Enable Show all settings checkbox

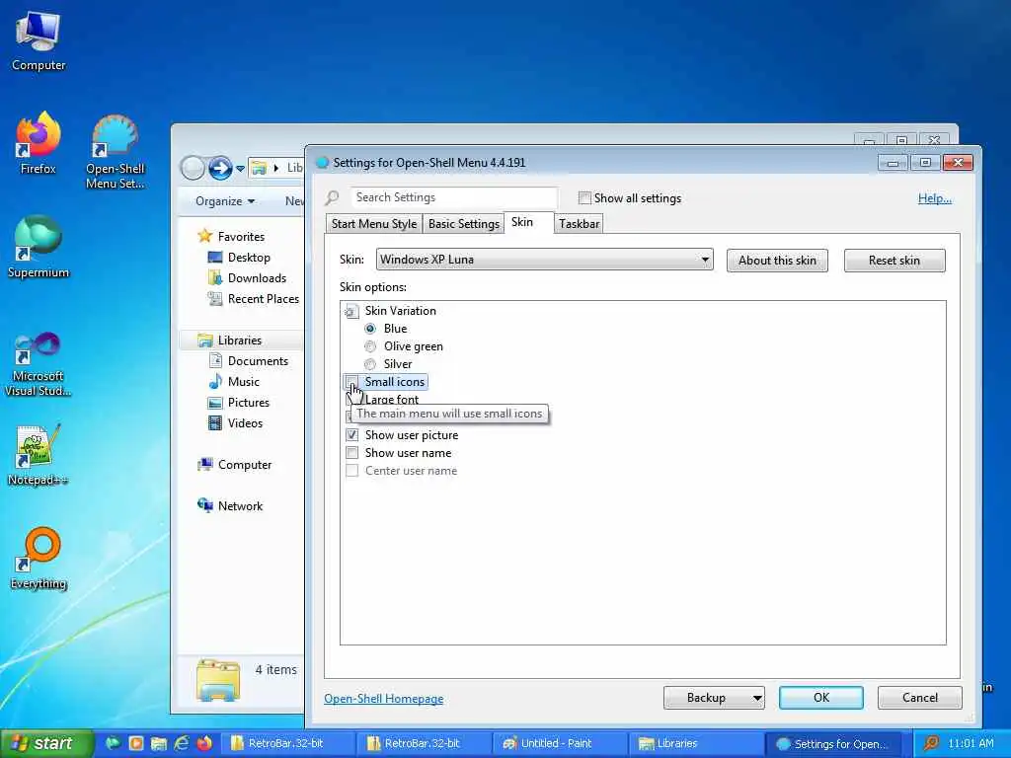point(584,197)
